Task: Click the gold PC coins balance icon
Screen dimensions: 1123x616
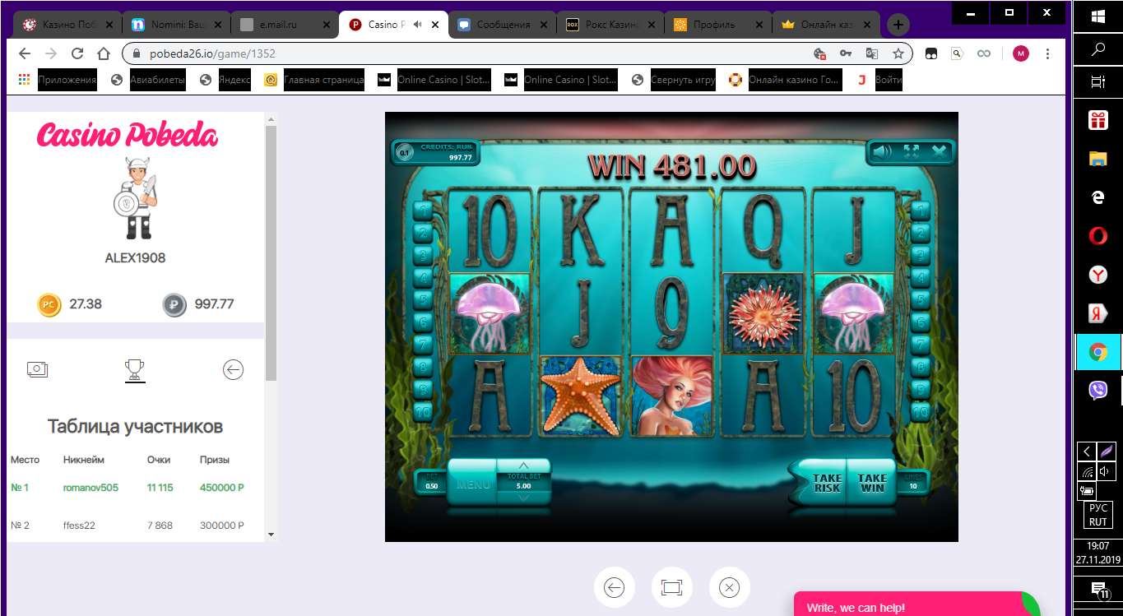Action: tap(49, 304)
